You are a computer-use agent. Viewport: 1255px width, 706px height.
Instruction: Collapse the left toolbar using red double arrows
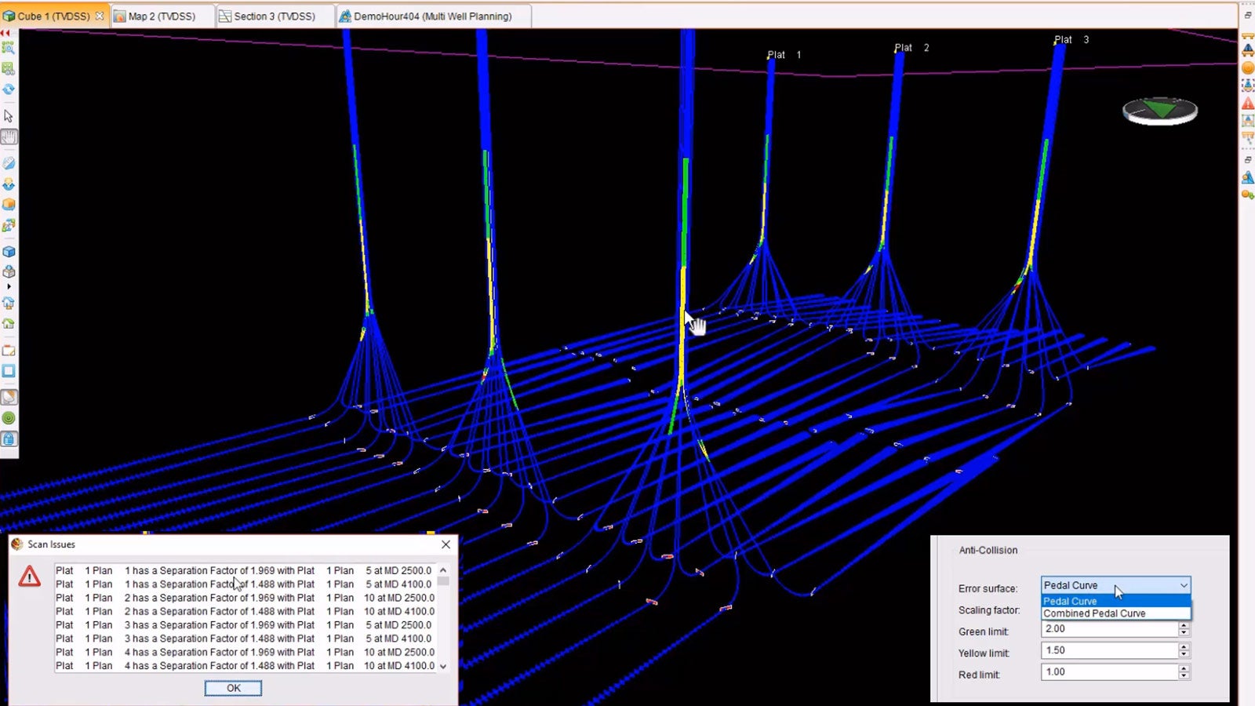coord(5,33)
